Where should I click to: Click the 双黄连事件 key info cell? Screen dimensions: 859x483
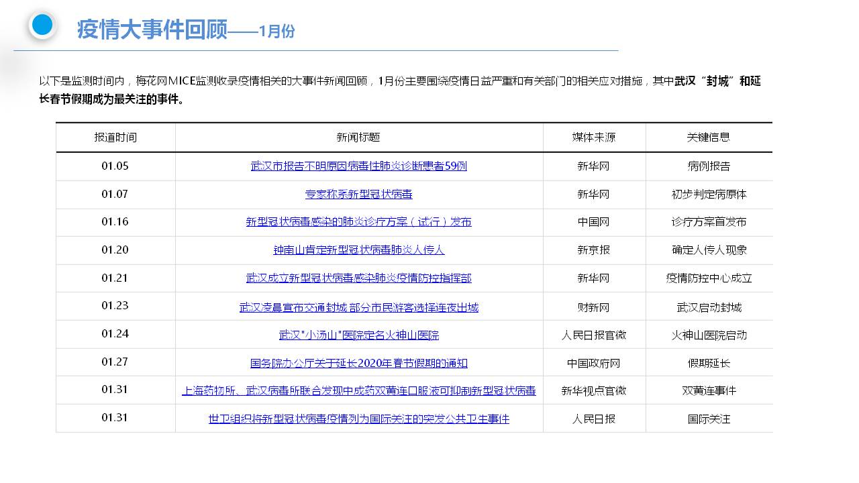709,390
